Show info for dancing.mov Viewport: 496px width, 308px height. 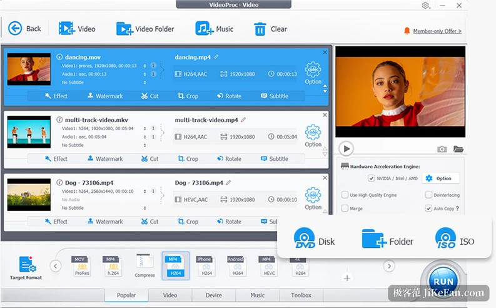tap(59, 57)
